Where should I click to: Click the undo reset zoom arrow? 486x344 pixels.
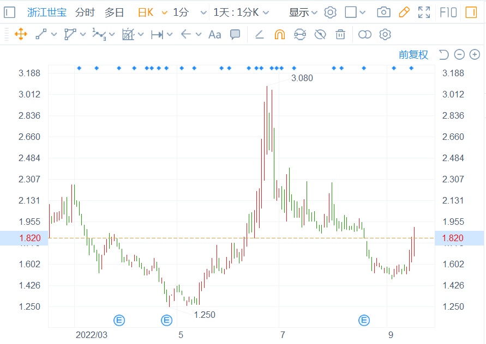click(x=443, y=55)
